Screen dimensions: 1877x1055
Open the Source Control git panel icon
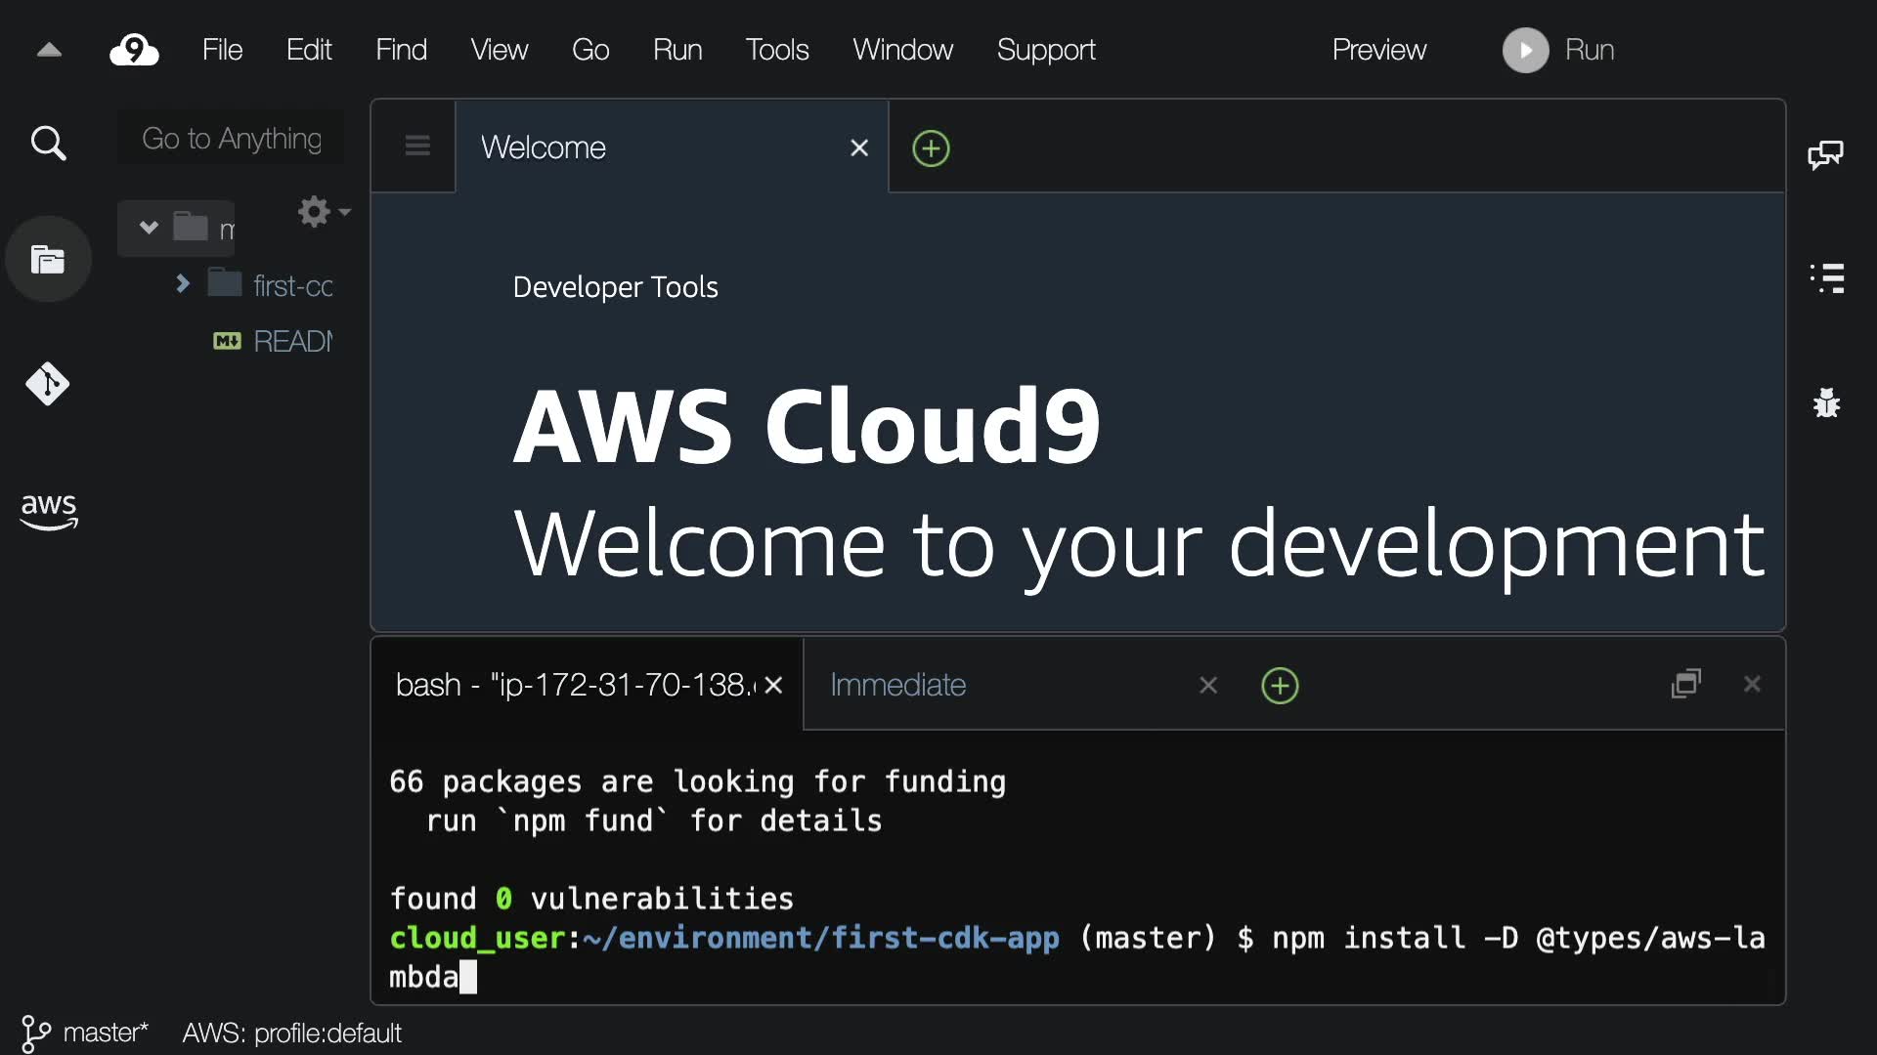[48, 384]
